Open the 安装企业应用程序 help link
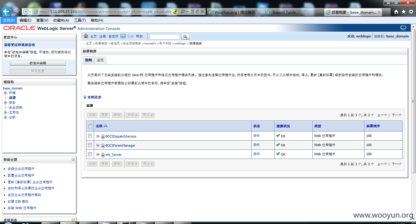416x224 pixels. [21, 169]
